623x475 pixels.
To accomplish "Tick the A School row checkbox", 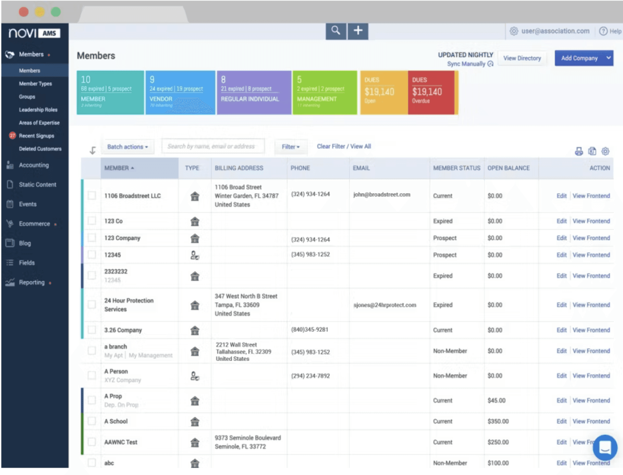I will (x=92, y=421).
